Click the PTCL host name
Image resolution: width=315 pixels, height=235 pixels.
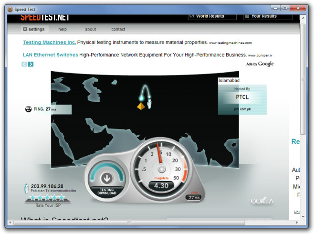(x=242, y=97)
